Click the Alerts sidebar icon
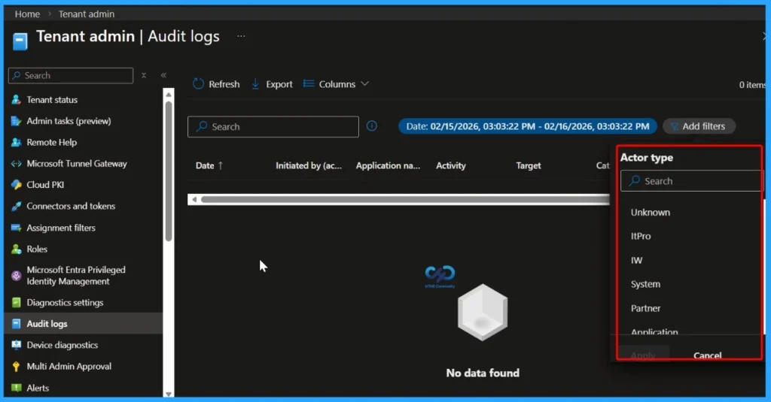The image size is (771, 402). (x=16, y=388)
